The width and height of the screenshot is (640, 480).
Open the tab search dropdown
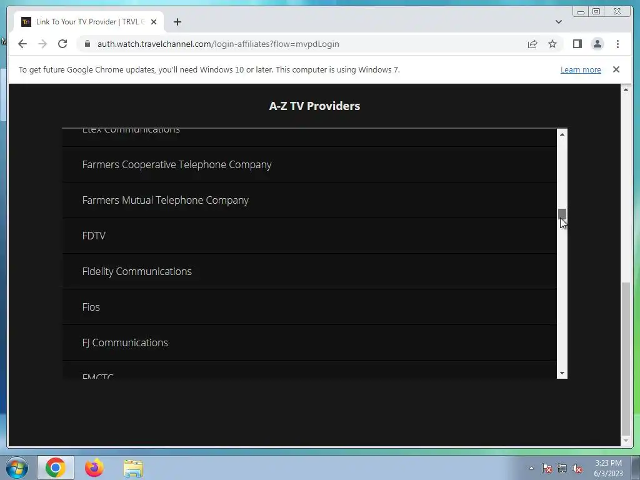[558, 22]
